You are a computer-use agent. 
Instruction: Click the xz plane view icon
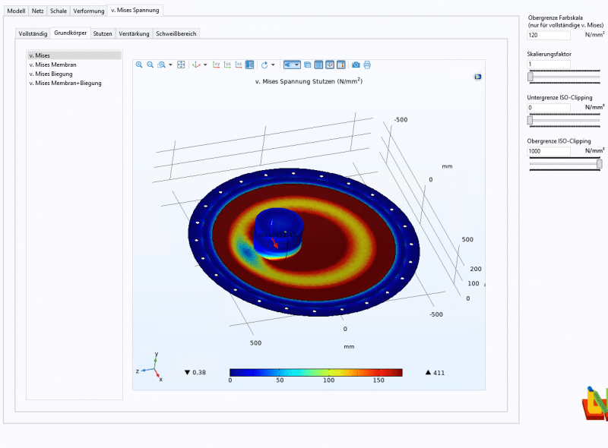(238, 65)
